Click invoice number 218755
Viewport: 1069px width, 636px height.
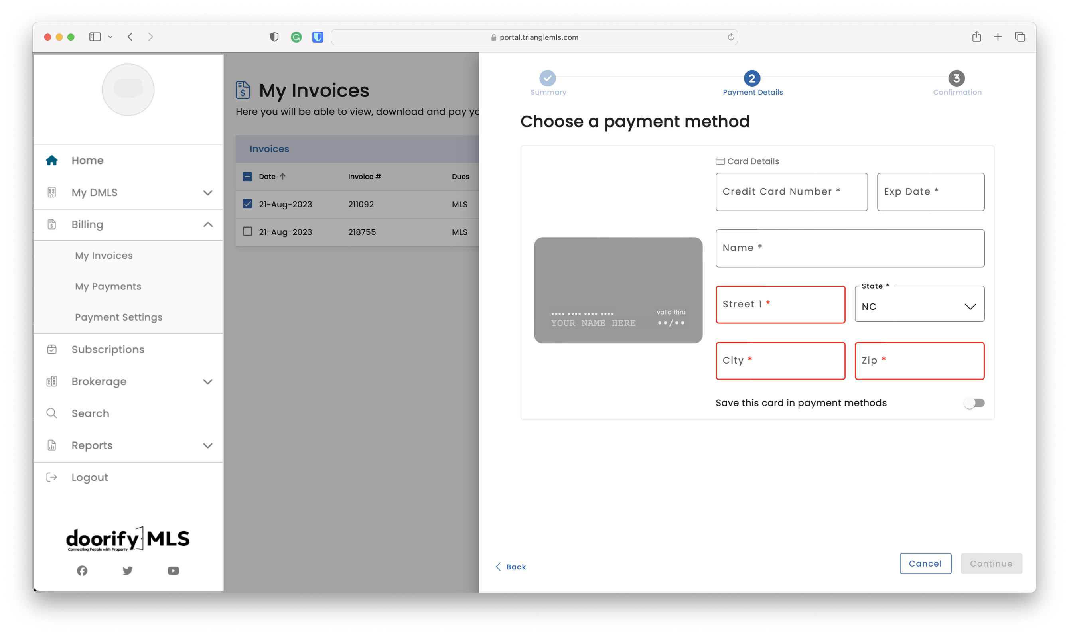(362, 232)
